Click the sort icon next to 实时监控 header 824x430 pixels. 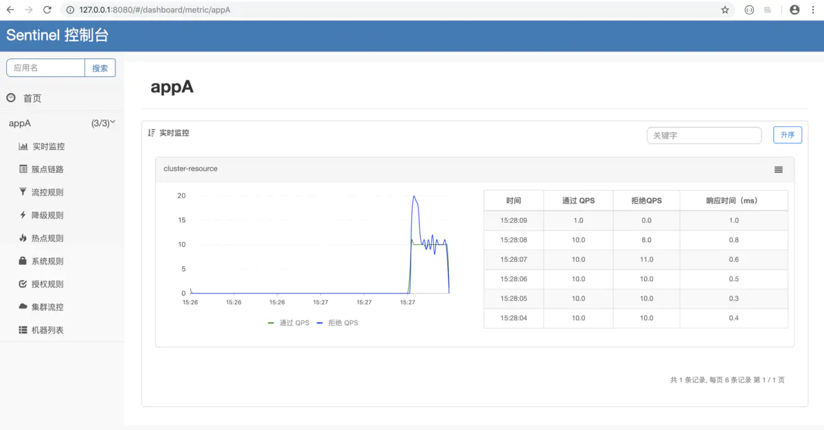[x=152, y=132]
